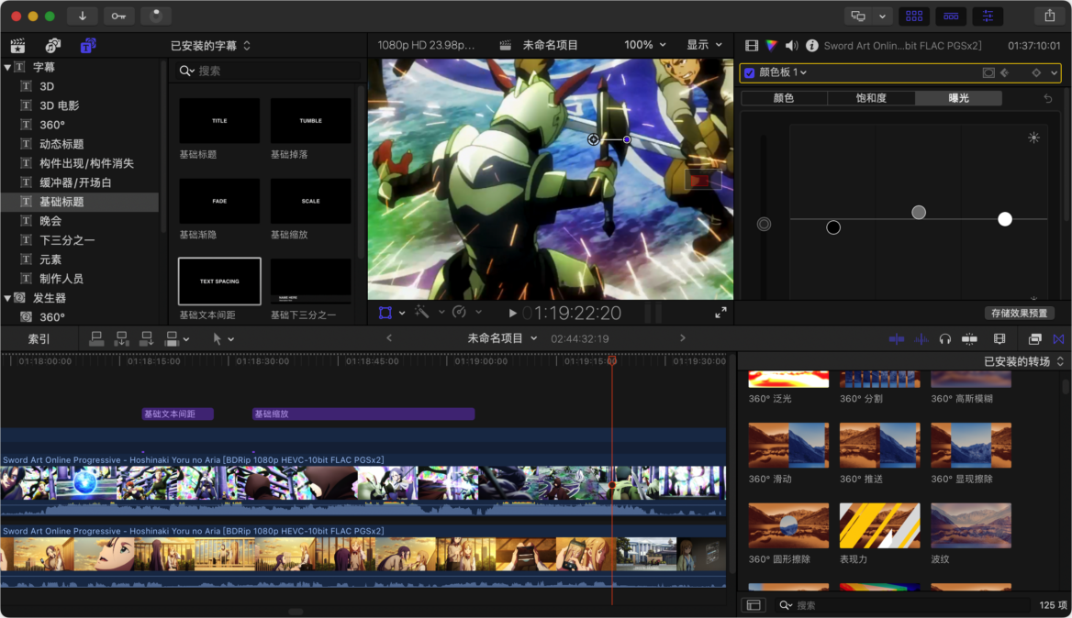The height and width of the screenshot is (618, 1072).
Task: Enter full-screen viewer playback
Action: point(720,313)
